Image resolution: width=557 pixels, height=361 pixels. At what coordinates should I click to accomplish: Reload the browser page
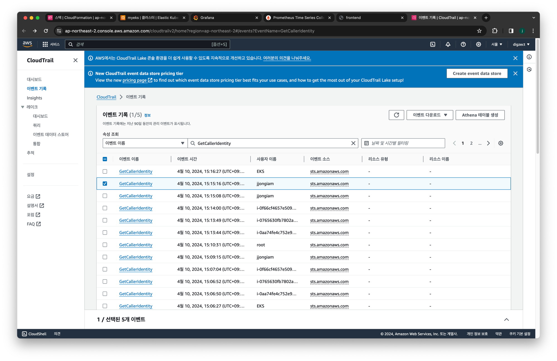(x=46, y=31)
